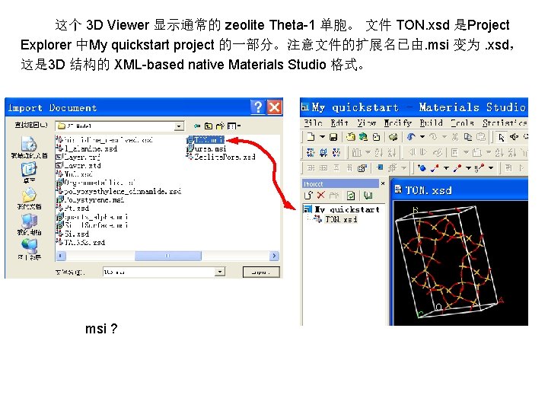Select the 3D Rotation tool beside the pointer
This screenshot has width=548, height=411.
pos(514,137)
